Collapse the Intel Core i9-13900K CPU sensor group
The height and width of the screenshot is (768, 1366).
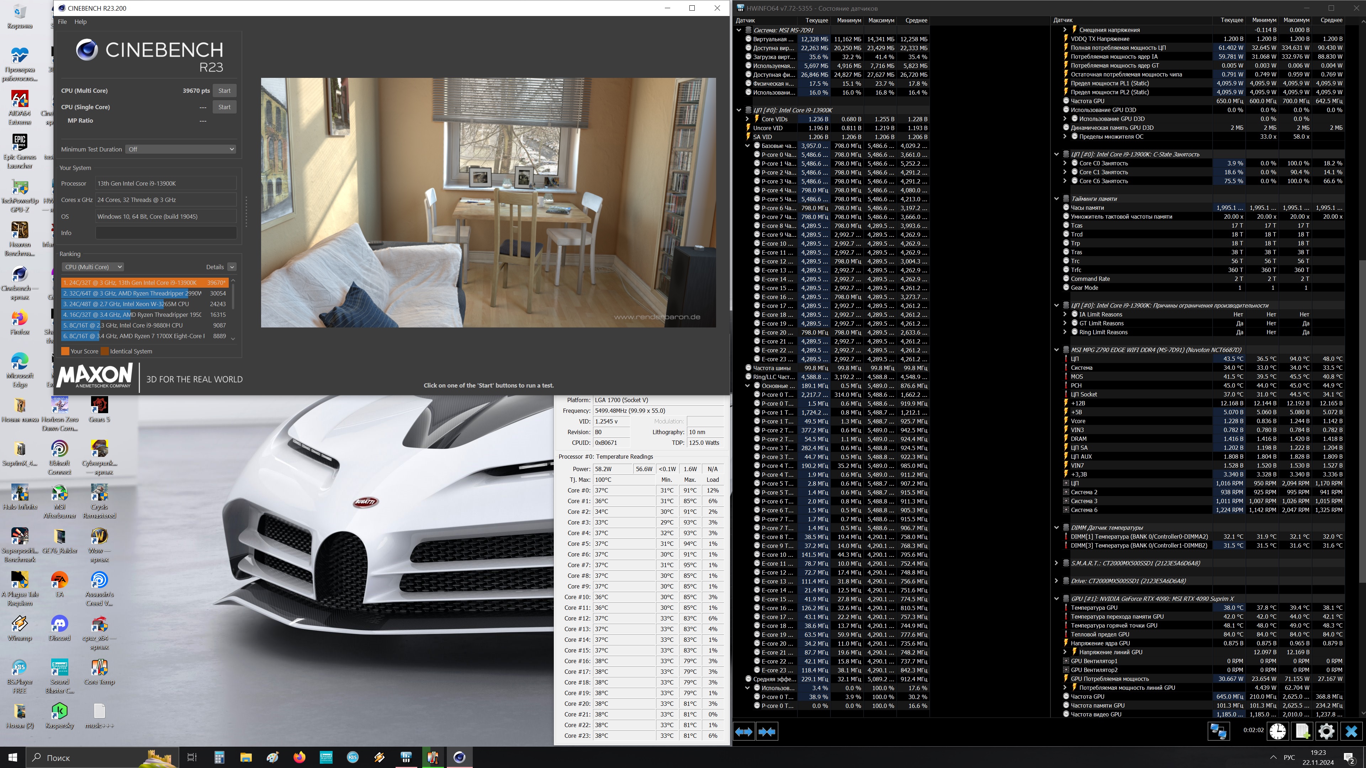tap(739, 110)
